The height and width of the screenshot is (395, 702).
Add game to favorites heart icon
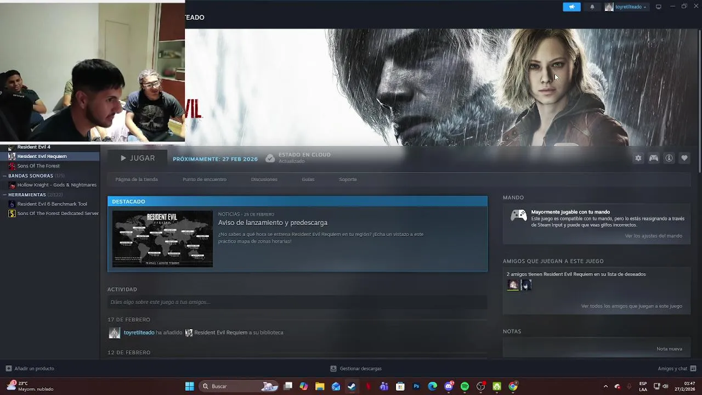pos(684,158)
